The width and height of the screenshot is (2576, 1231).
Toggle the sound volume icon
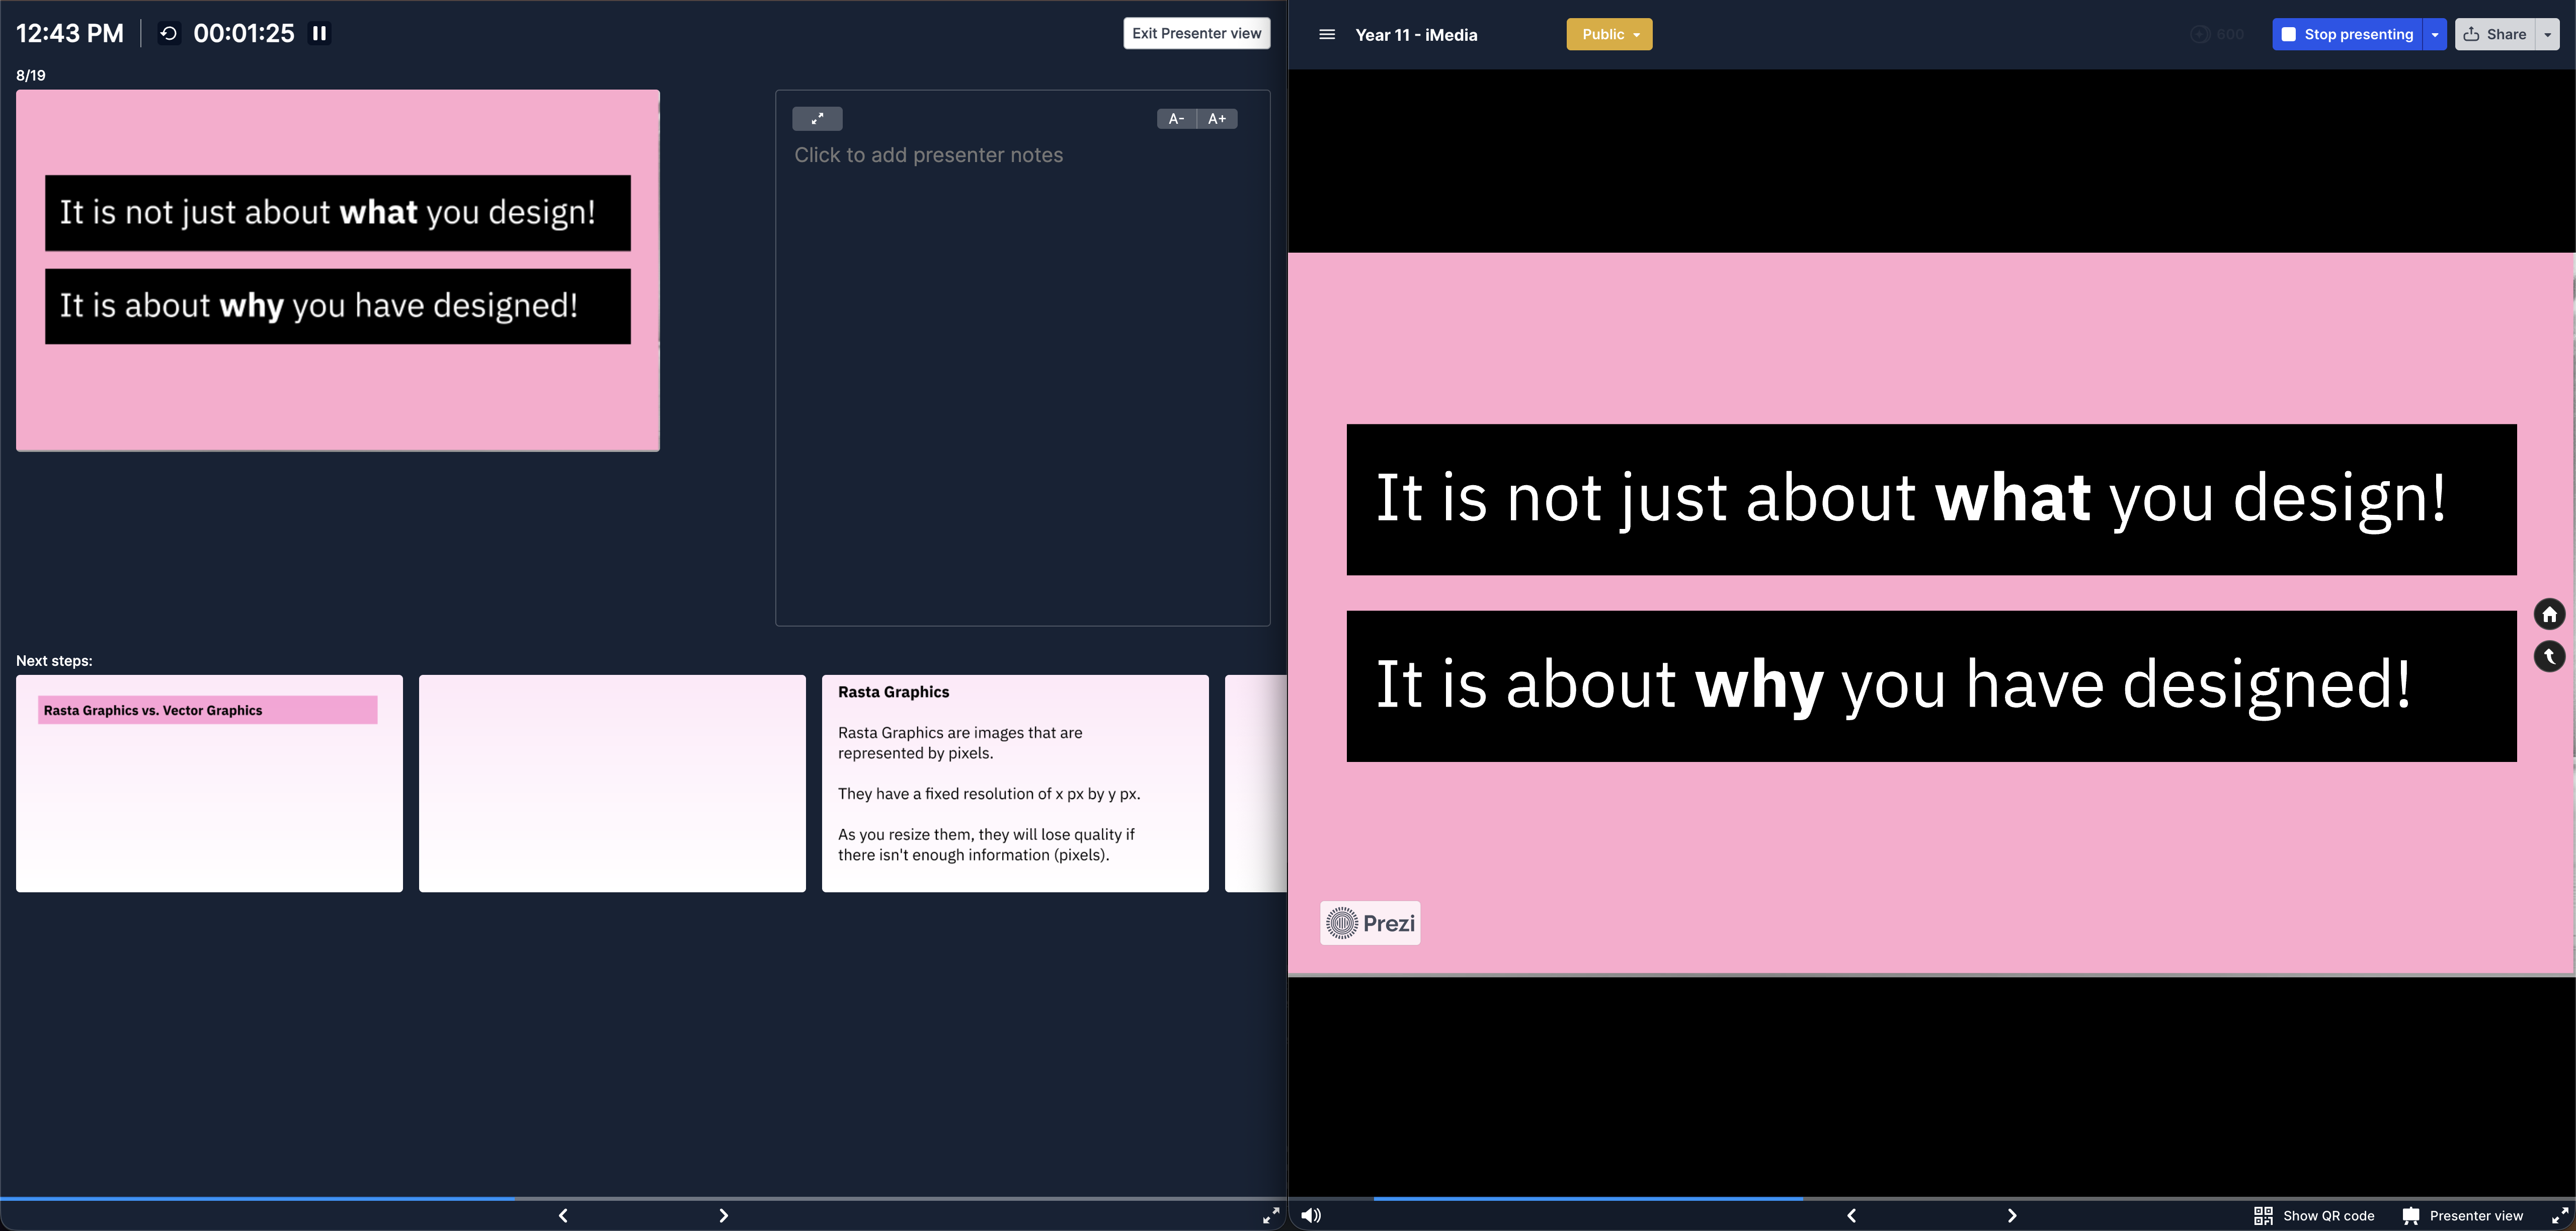tap(1311, 1215)
